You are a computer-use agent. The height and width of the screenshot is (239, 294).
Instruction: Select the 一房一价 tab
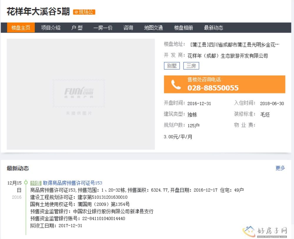click(103, 28)
